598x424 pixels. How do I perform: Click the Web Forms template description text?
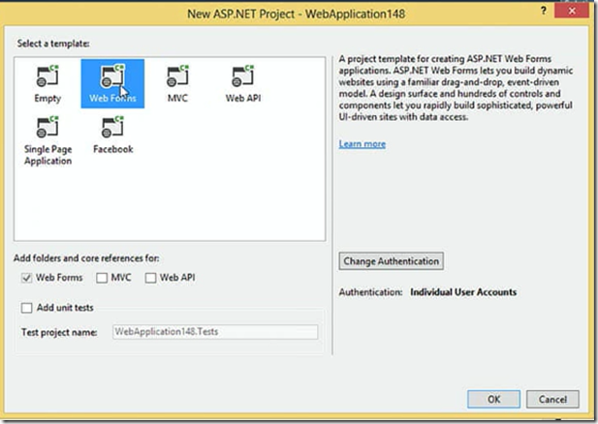click(x=456, y=88)
